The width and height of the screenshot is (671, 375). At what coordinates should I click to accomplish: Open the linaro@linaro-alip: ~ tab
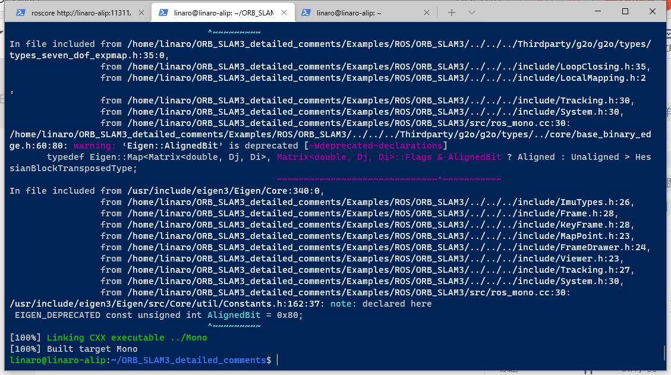[x=365, y=13]
